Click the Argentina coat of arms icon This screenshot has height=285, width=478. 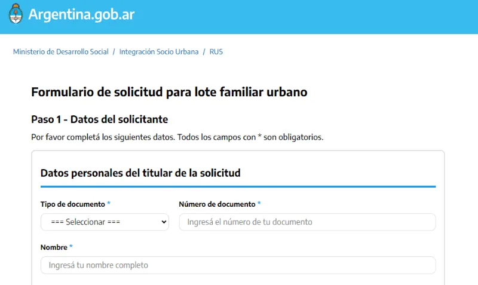[x=16, y=14]
